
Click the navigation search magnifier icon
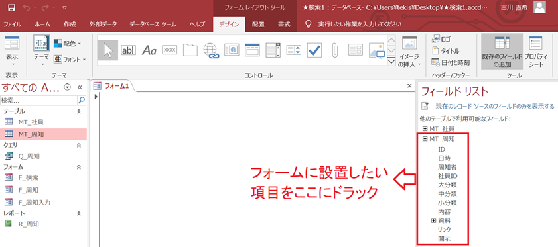click(x=82, y=101)
